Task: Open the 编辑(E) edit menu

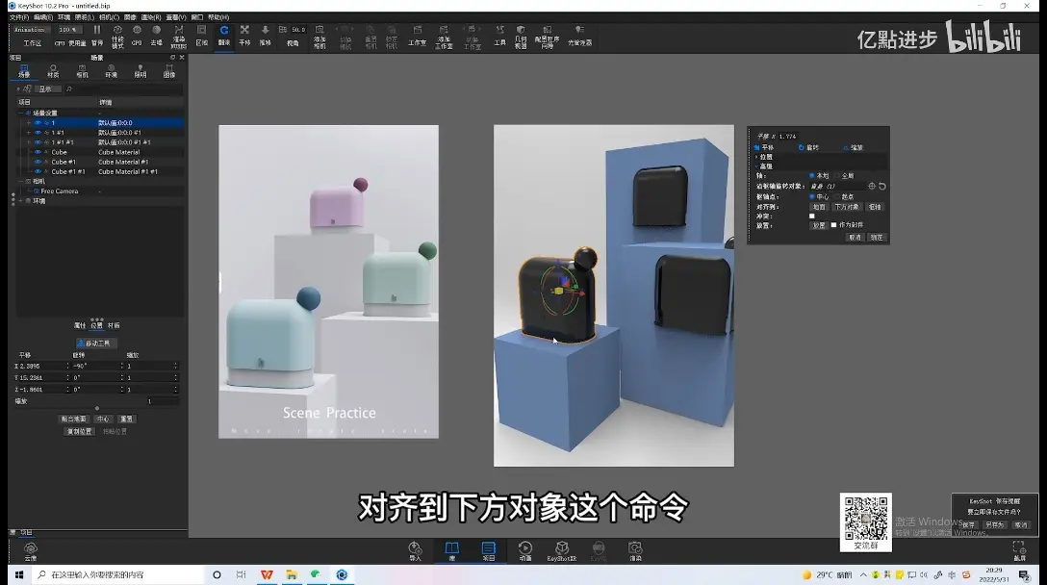Action: (x=43, y=17)
